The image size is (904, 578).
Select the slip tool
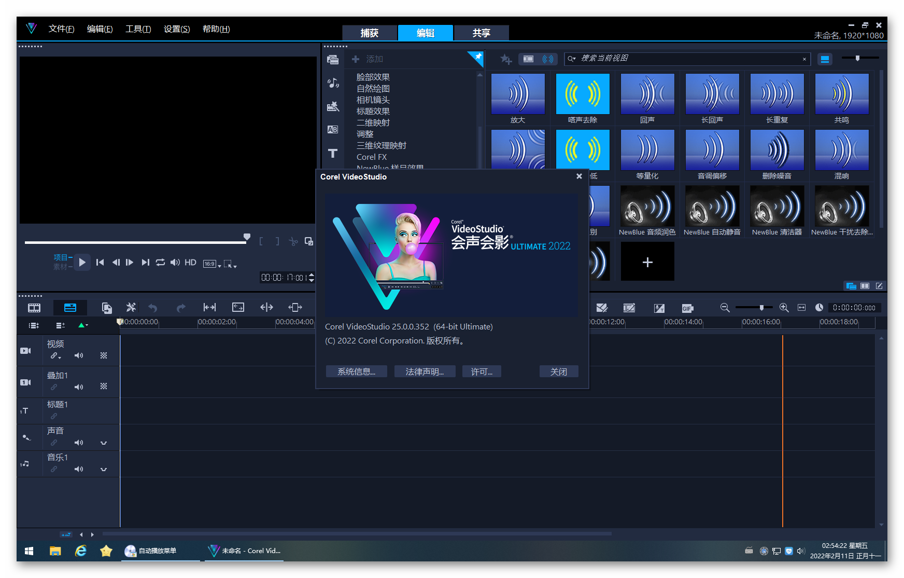pos(209,308)
